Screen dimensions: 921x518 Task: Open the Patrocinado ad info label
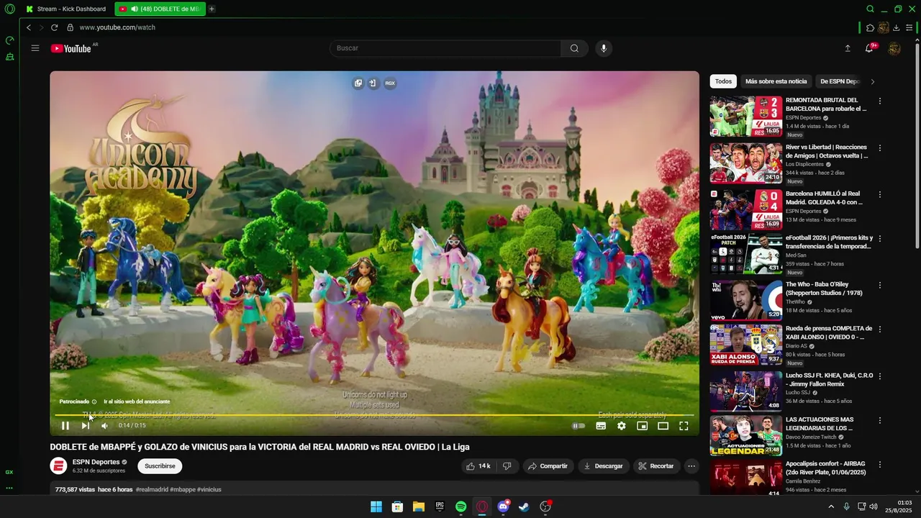coord(78,401)
